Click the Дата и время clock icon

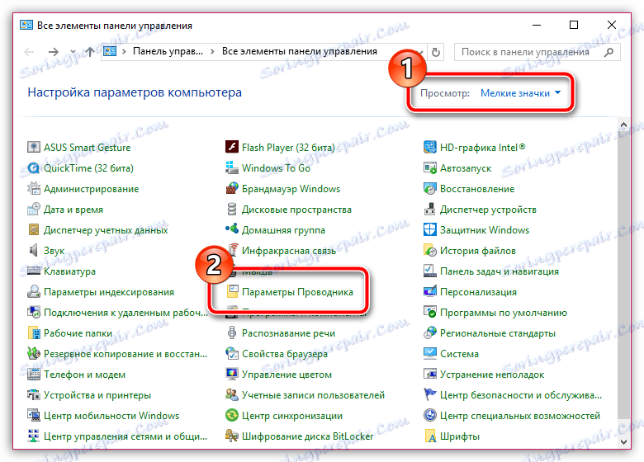coord(33,209)
